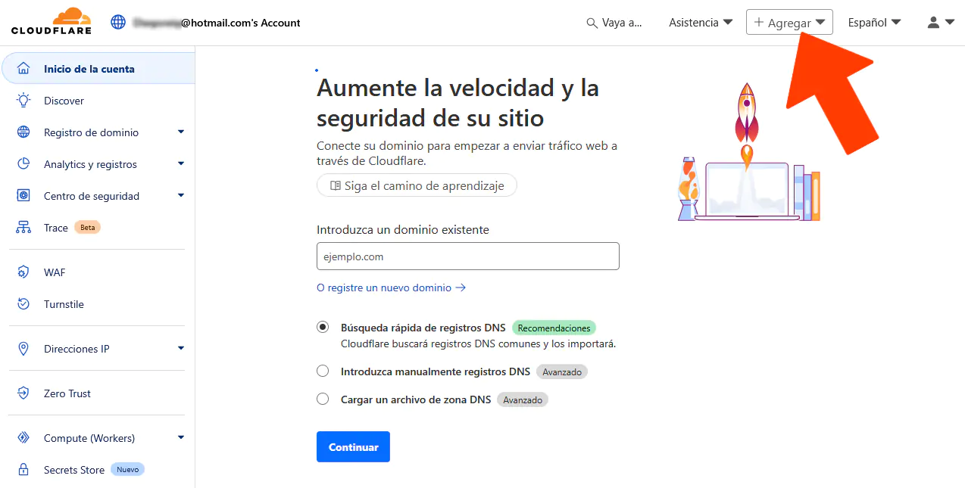Click the Centro de seguridad shield icon

click(23, 195)
